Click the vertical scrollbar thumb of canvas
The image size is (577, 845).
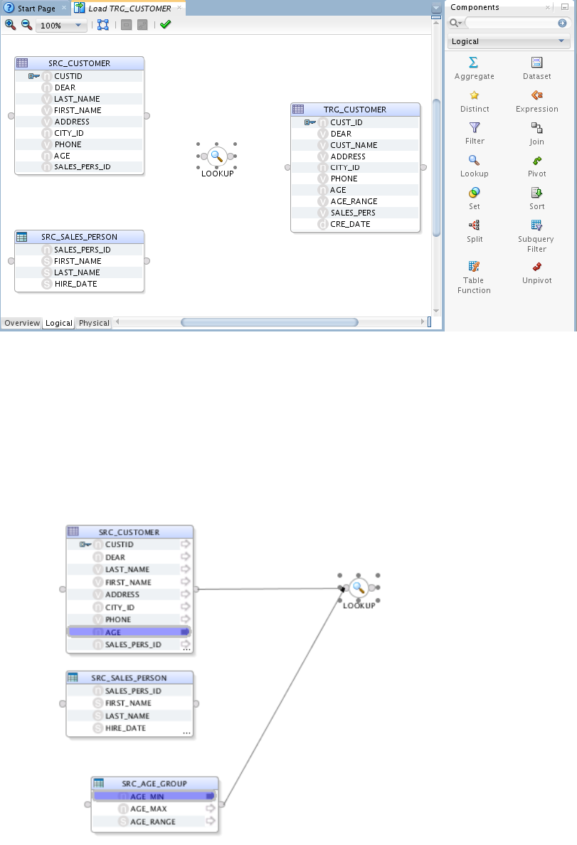(436, 168)
